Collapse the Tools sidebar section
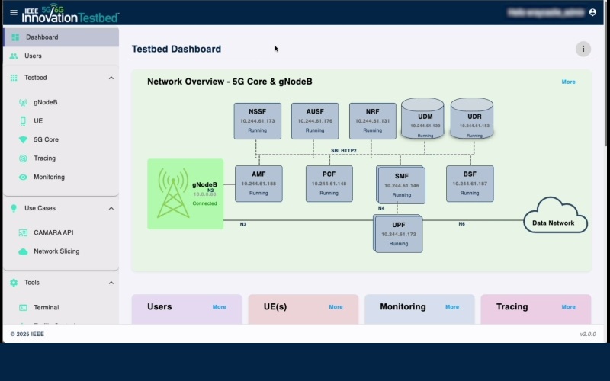This screenshot has height=381, width=610. 111,283
